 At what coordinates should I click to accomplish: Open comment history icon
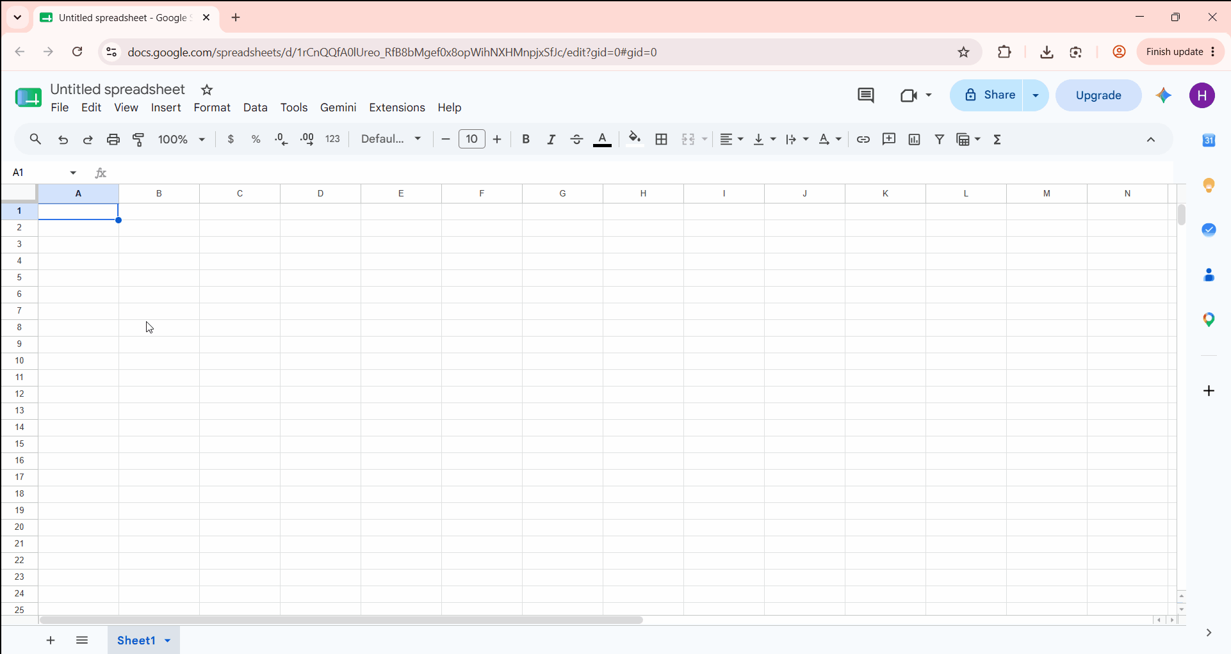(x=866, y=95)
